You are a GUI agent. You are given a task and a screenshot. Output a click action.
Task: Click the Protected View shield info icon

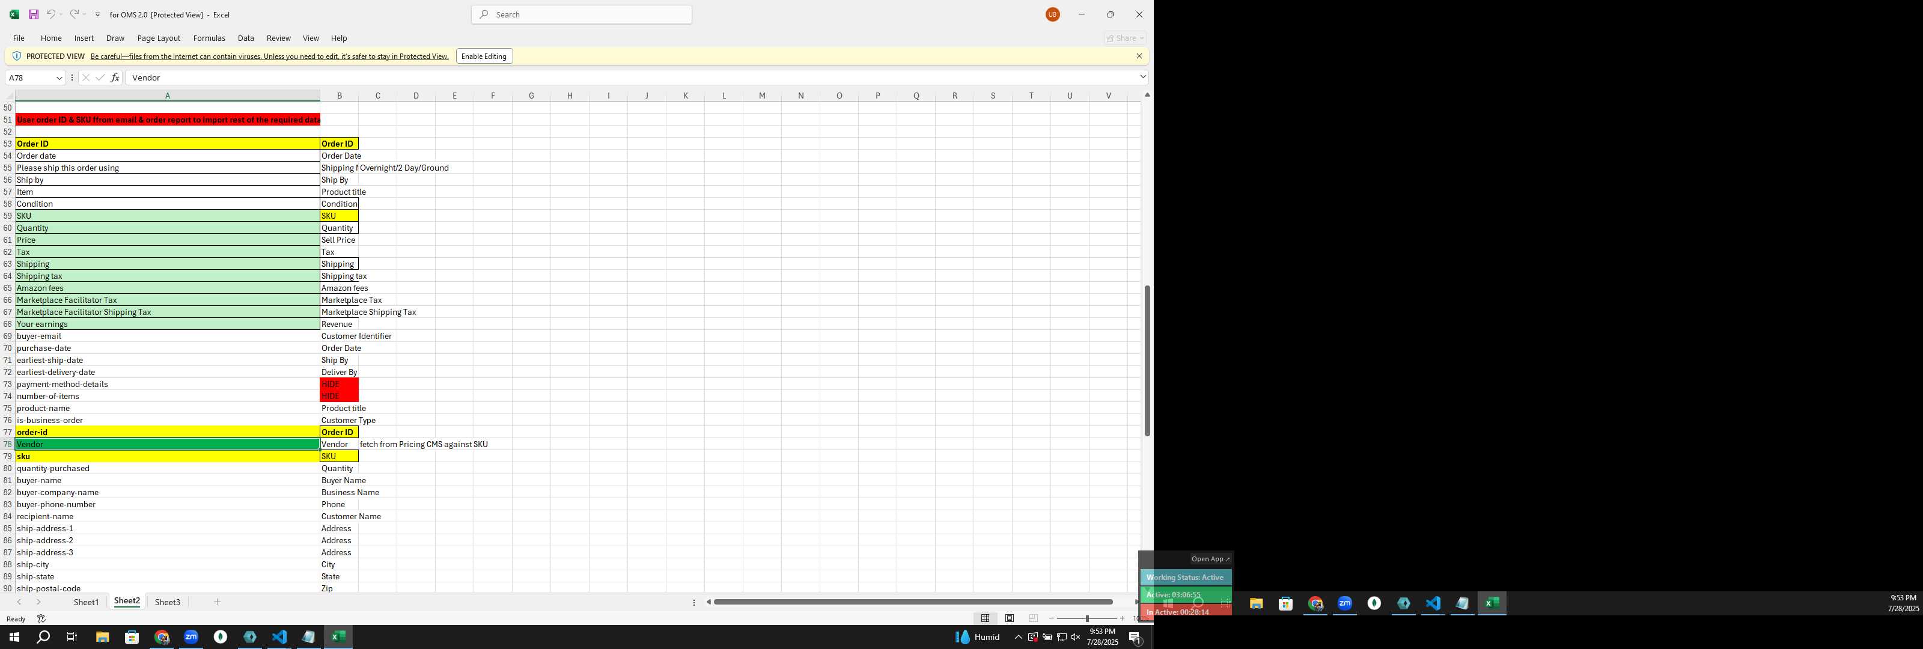click(16, 56)
